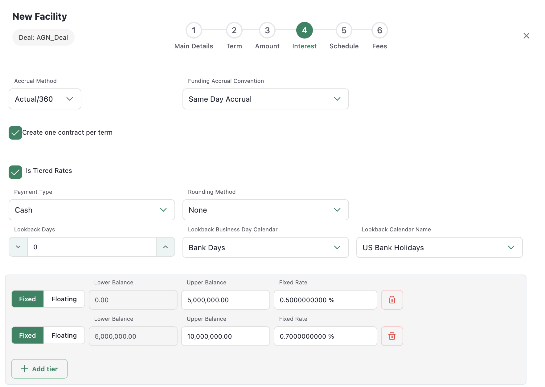The width and height of the screenshot is (545, 387).
Task: Select Floating for the second tier
Action: 64,335
